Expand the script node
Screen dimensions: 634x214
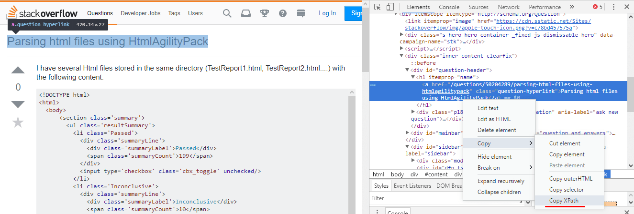(401, 49)
